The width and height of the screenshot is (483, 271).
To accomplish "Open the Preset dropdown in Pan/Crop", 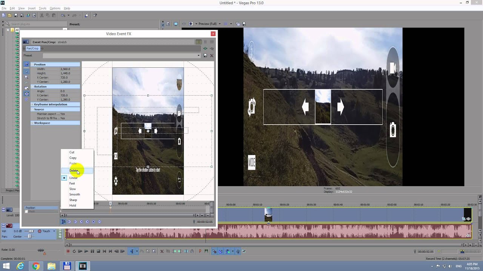I will (x=198, y=56).
